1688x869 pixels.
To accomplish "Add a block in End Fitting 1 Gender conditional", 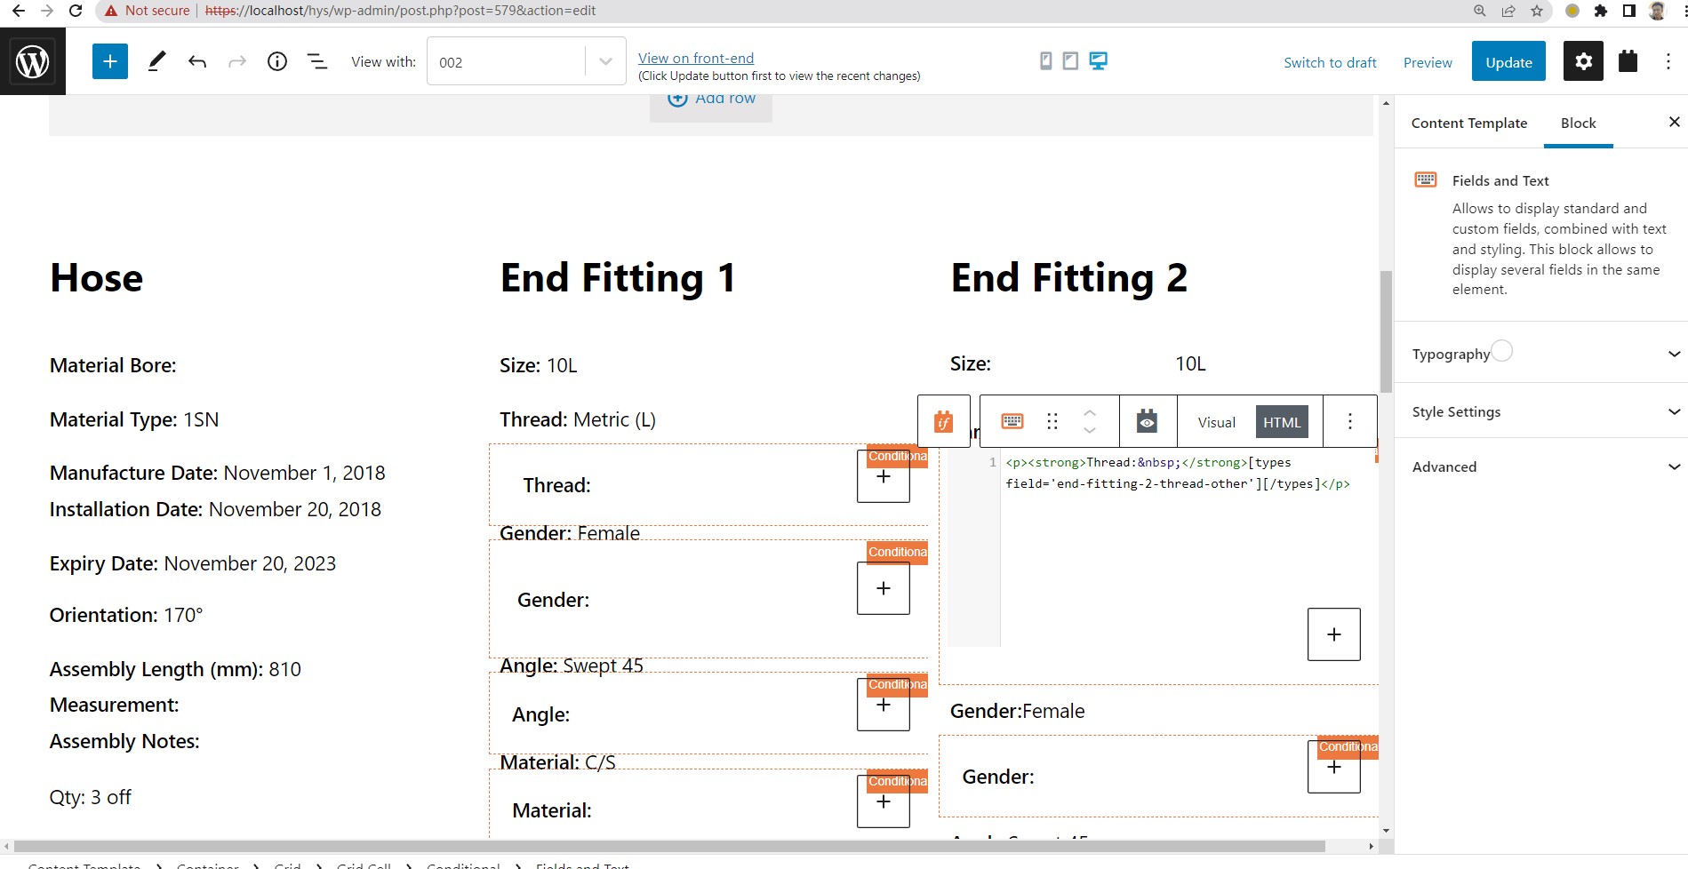I will (883, 588).
